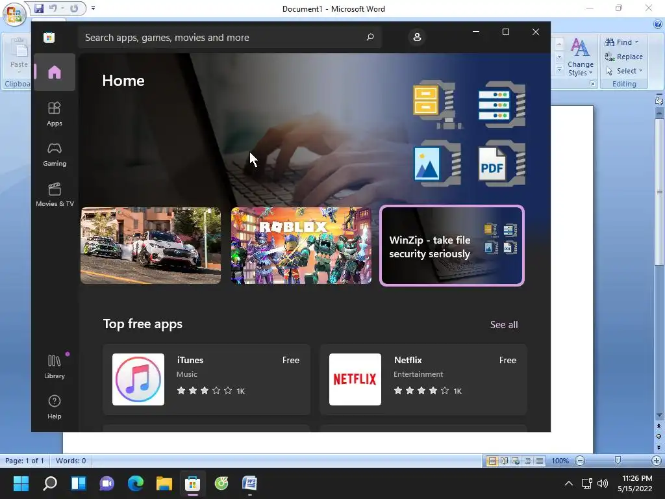Click the Word vertical scrollbar down arrow
Viewport: 665px width, 499px height.
point(659,415)
